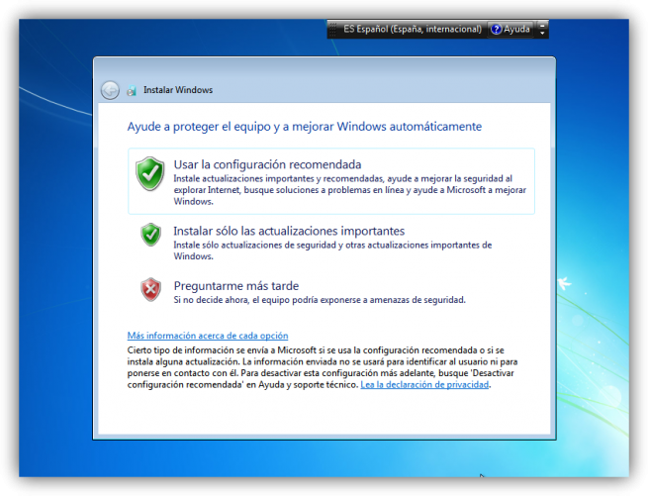Image resolution: width=648 pixels, height=496 pixels.
Task: Click the language bar grip handle
Action: point(332,30)
